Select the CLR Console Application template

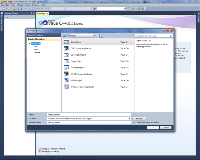click(98, 48)
